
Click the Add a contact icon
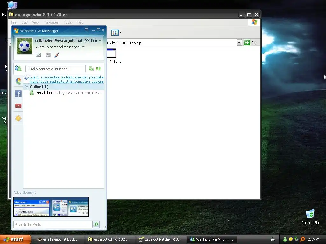(x=91, y=69)
